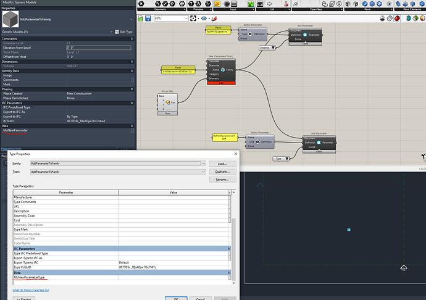Select the sphere preview icon at the toolbar's far right
The height and width of the screenshot is (300, 426).
coord(422,18)
